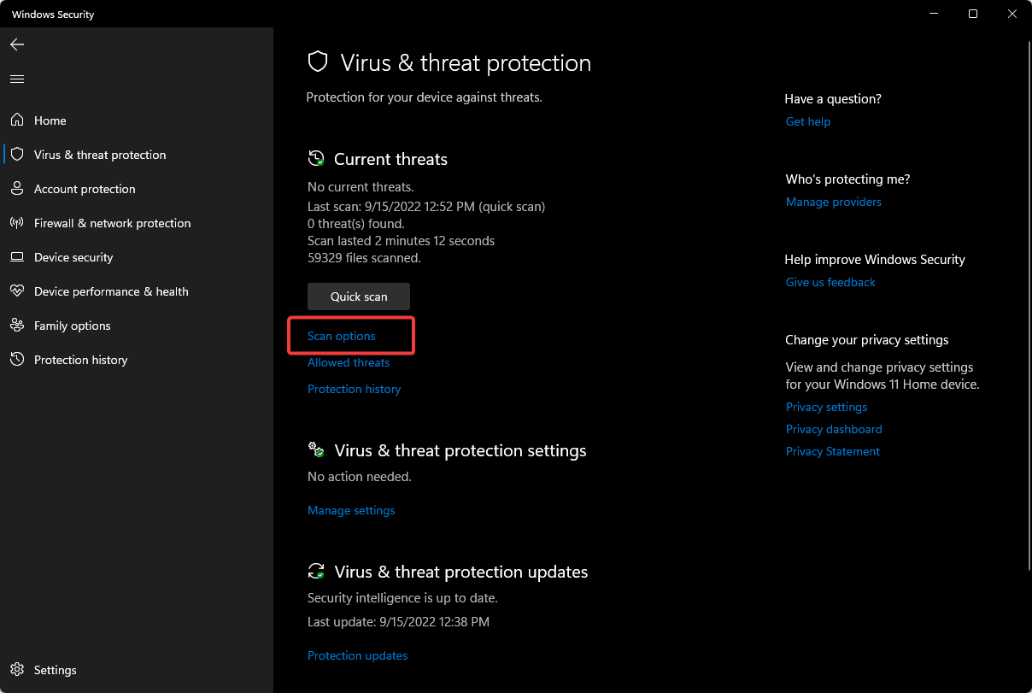Click the Home house icon
Image resolution: width=1032 pixels, height=693 pixels.
17,120
